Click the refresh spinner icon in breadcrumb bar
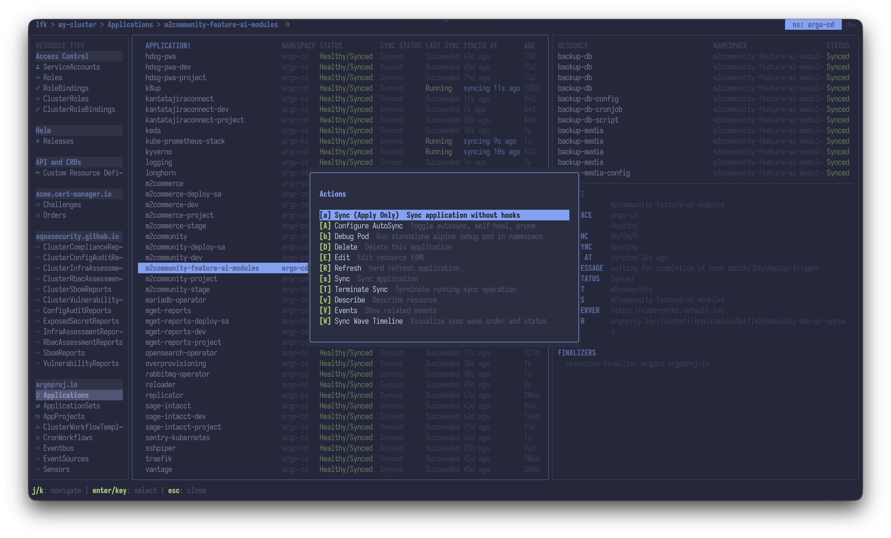The image size is (891, 538). (288, 24)
